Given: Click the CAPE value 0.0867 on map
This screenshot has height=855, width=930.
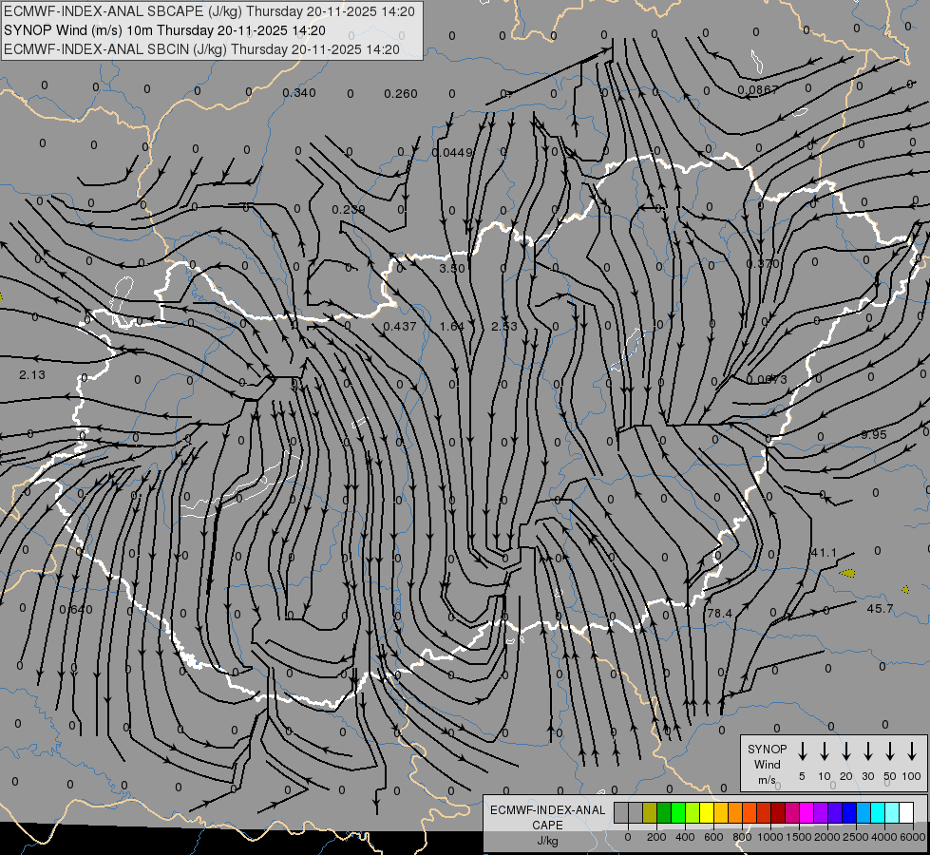Looking at the screenshot, I should (x=758, y=89).
